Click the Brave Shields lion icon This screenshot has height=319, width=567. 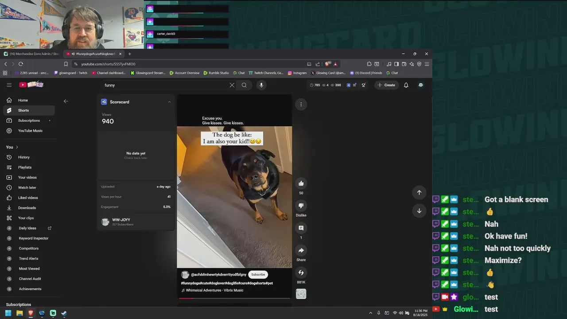pos(328,64)
